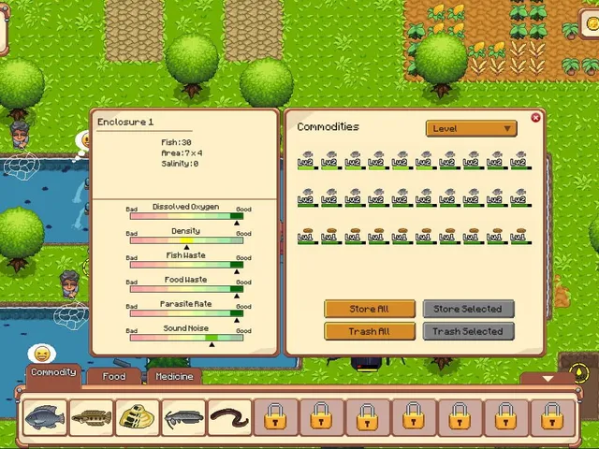Click the Store Selected button
This screenshot has height=449, width=599.
(468, 309)
